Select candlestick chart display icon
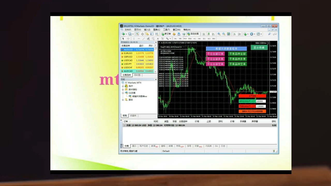The height and width of the screenshot is (186, 331). point(208,34)
